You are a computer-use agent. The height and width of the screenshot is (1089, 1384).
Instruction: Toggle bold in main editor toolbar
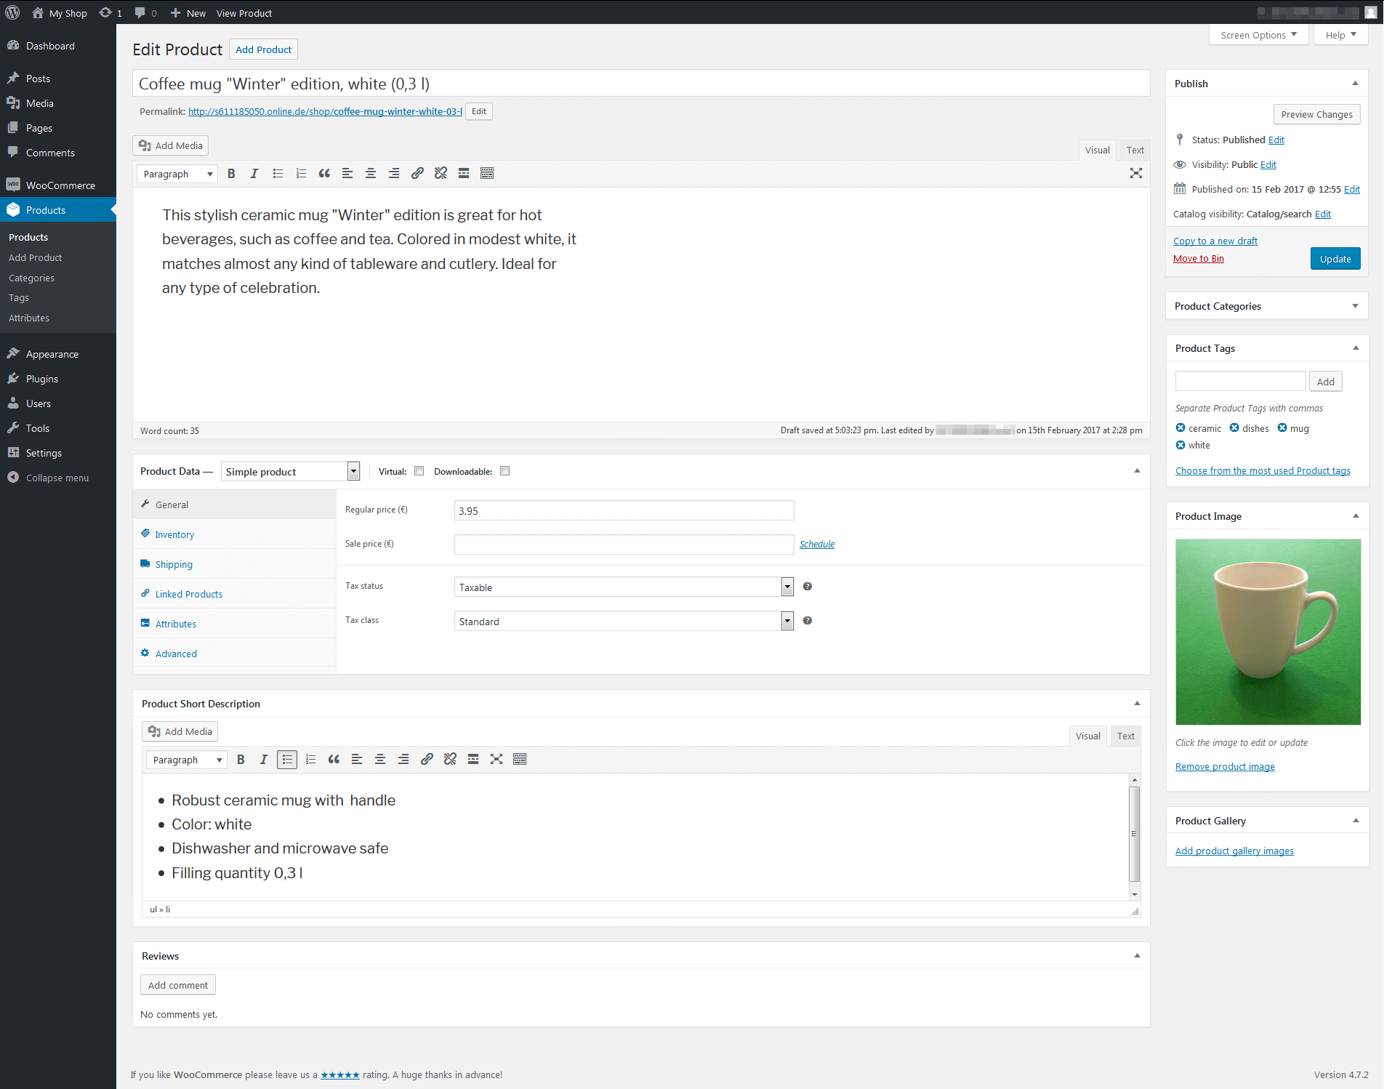click(231, 173)
